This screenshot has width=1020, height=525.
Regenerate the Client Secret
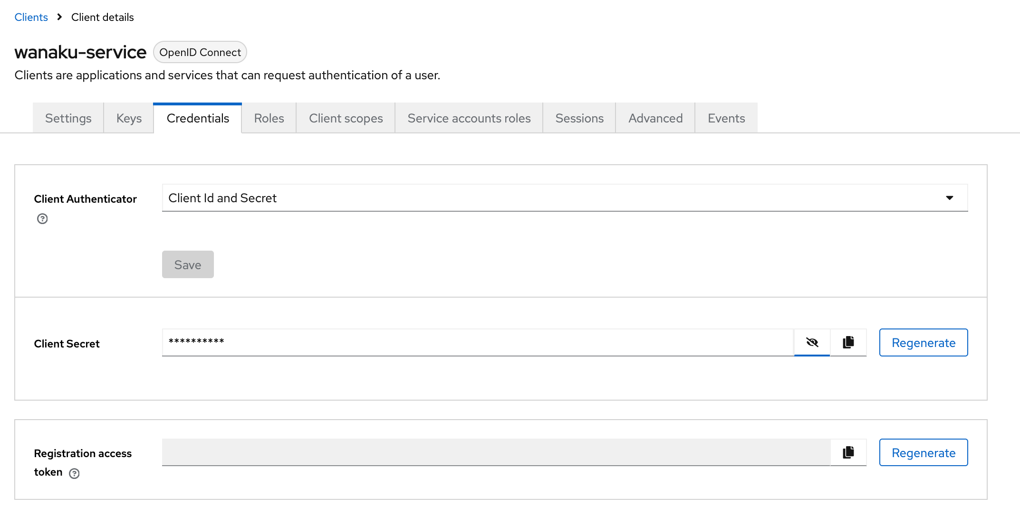point(923,342)
